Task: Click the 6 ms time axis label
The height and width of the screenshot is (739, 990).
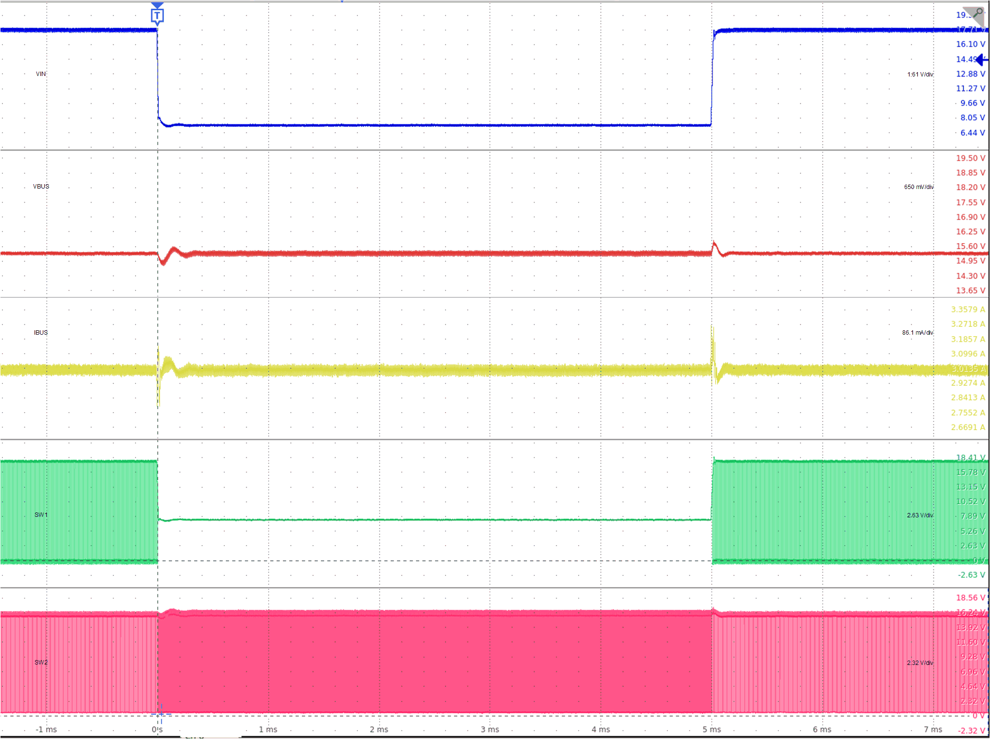Action: [x=822, y=729]
